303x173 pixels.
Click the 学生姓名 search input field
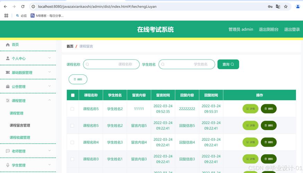187,64
